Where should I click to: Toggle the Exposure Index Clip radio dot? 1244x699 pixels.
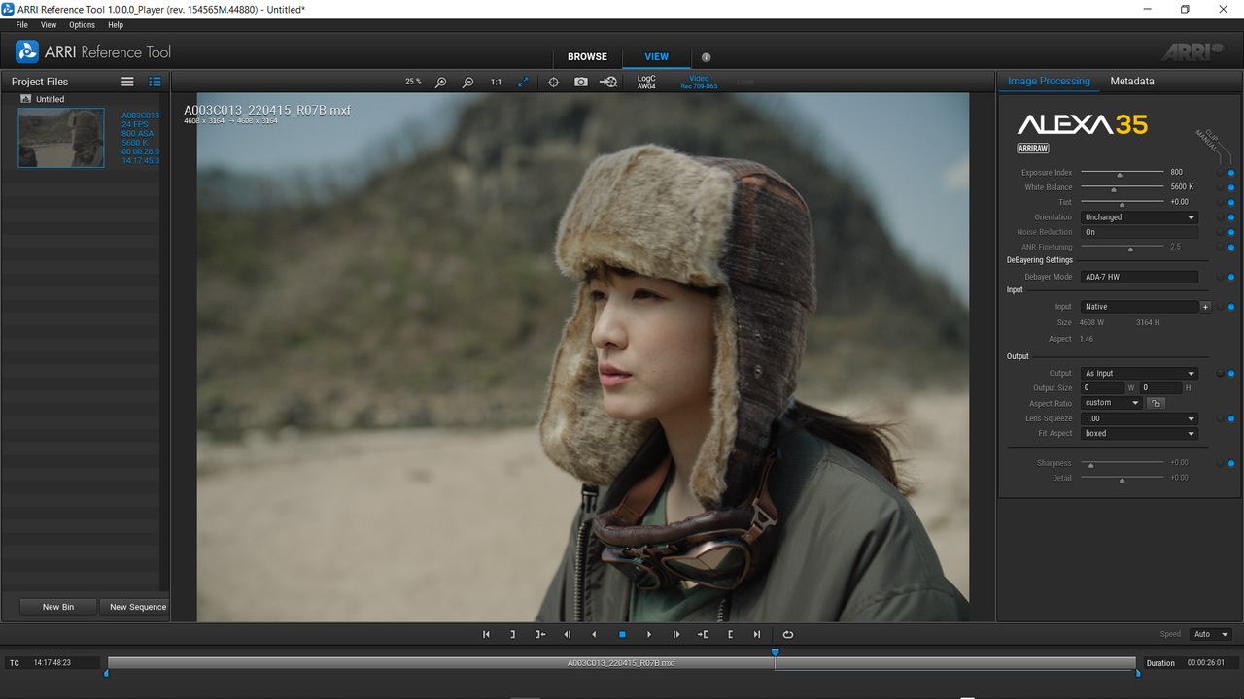coord(1220,173)
